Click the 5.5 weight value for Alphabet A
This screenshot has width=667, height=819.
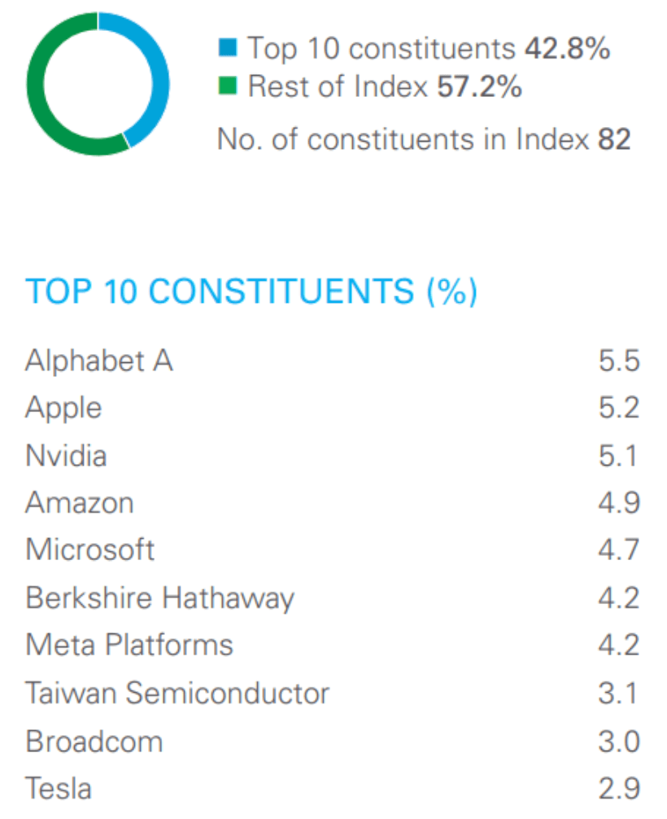[x=619, y=360]
